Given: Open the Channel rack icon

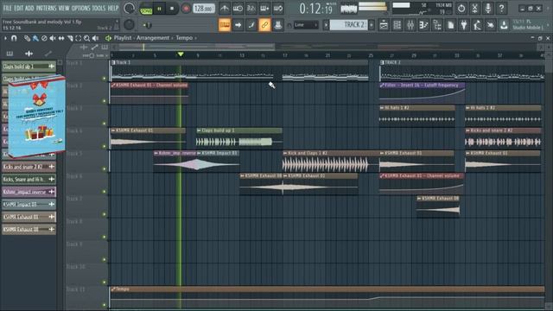Looking at the screenshot, I should (x=397, y=25).
